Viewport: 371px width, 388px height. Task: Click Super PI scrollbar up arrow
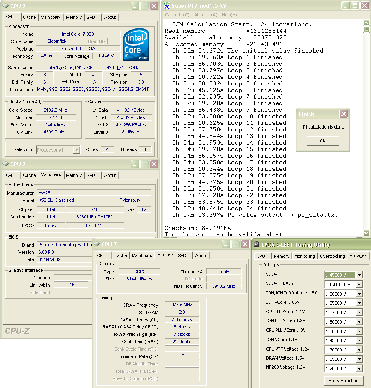click(x=366, y=23)
